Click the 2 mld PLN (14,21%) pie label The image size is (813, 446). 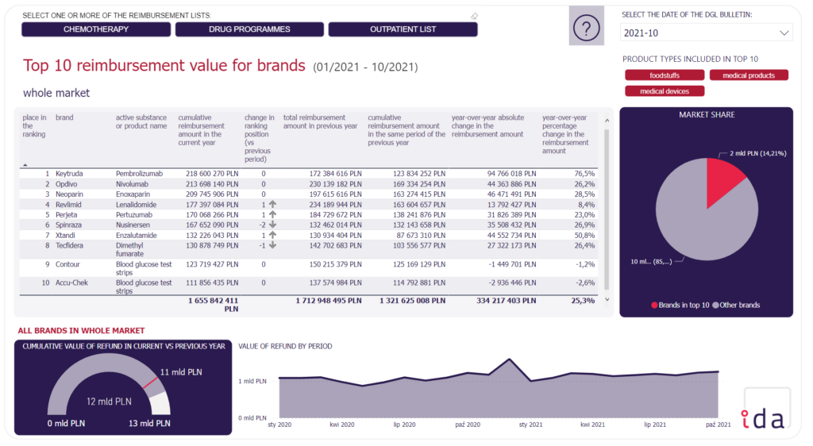pyautogui.click(x=757, y=153)
